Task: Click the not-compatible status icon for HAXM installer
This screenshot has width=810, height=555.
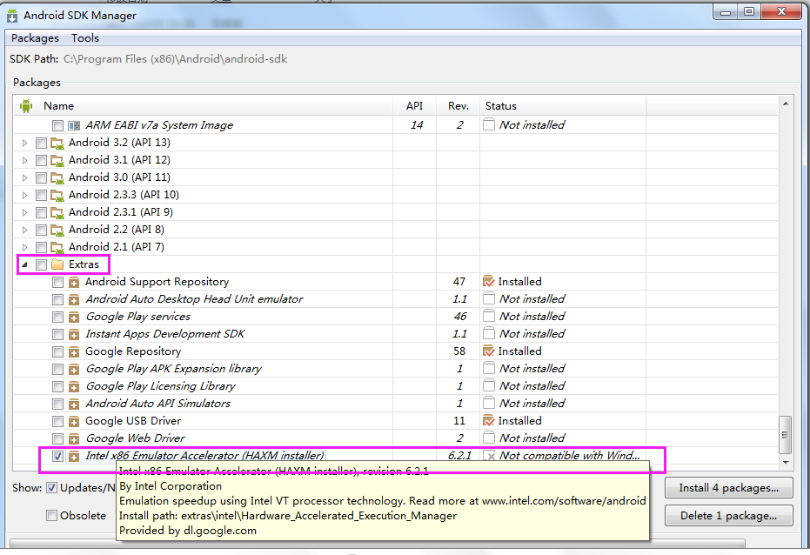Action: pyautogui.click(x=489, y=455)
